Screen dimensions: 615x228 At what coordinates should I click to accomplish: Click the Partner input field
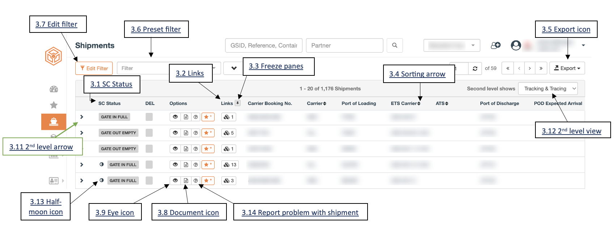pyautogui.click(x=344, y=45)
